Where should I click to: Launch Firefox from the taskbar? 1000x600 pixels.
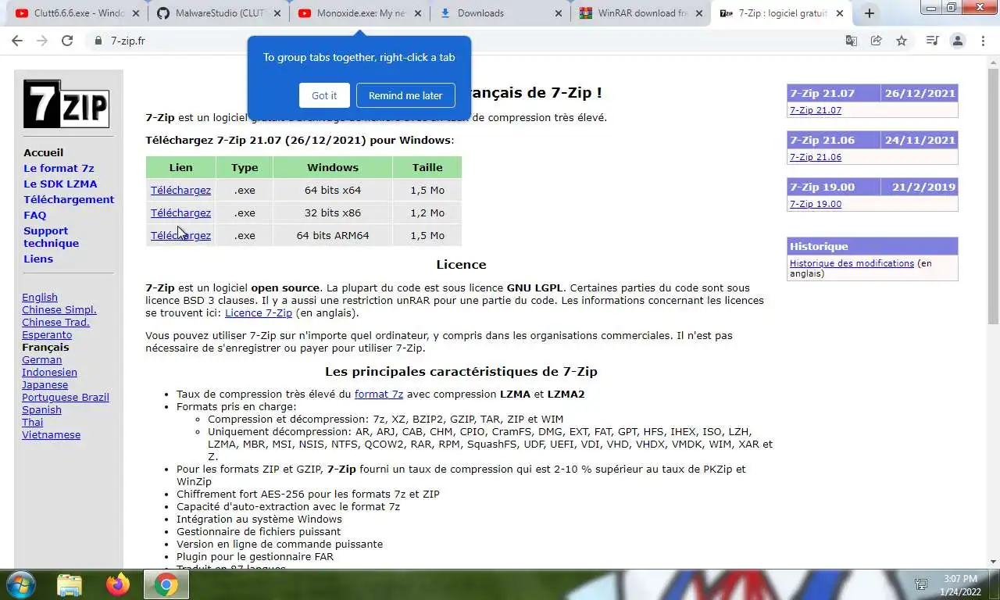[x=118, y=584]
